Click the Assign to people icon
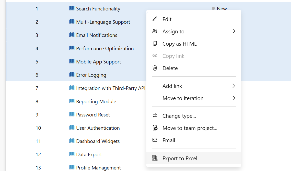 tap(155, 31)
